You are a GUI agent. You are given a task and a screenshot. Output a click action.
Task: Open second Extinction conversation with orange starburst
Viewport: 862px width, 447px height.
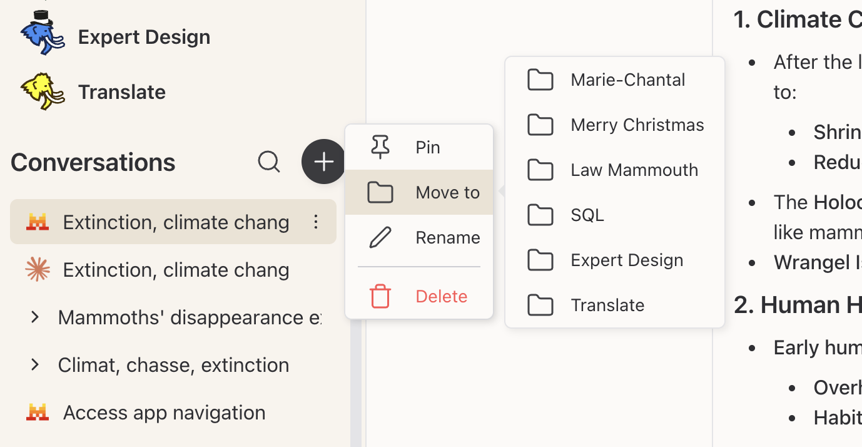(175, 270)
